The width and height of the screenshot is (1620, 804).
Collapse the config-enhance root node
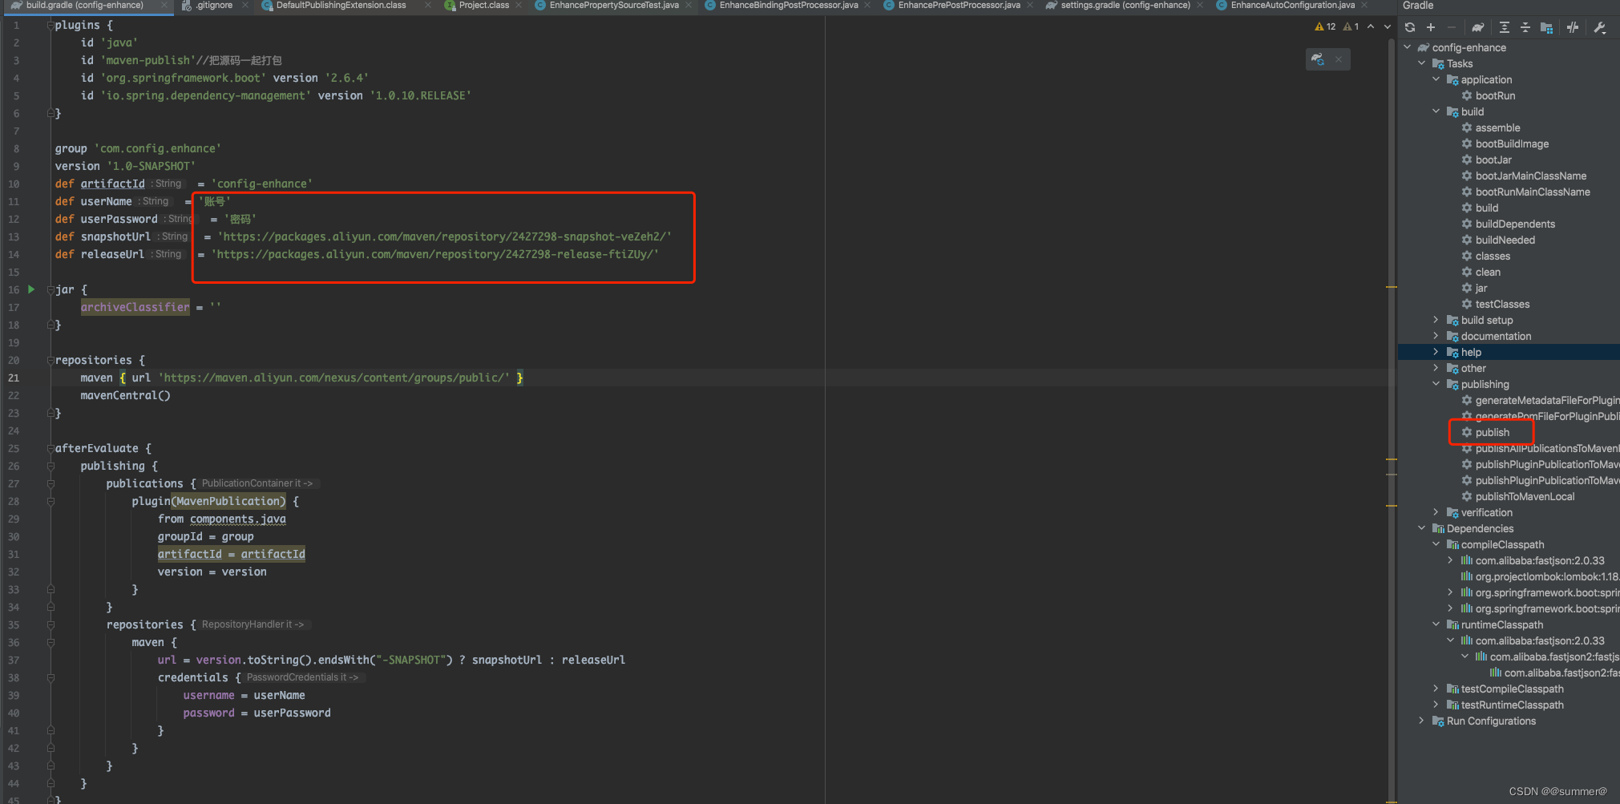tap(1408, 47)
